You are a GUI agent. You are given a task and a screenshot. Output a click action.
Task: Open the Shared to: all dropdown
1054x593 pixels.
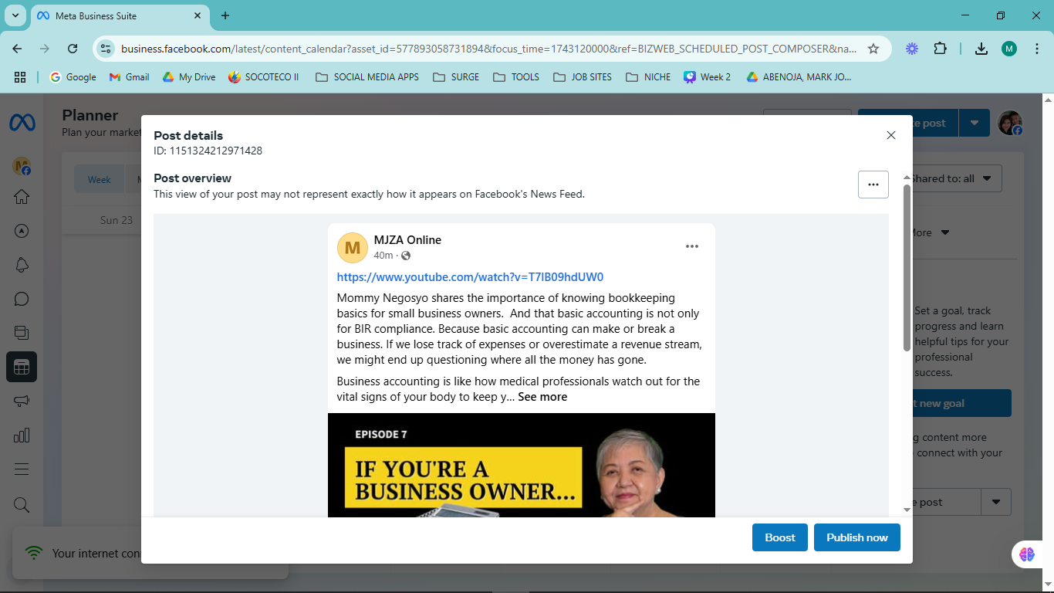point(956,178)
